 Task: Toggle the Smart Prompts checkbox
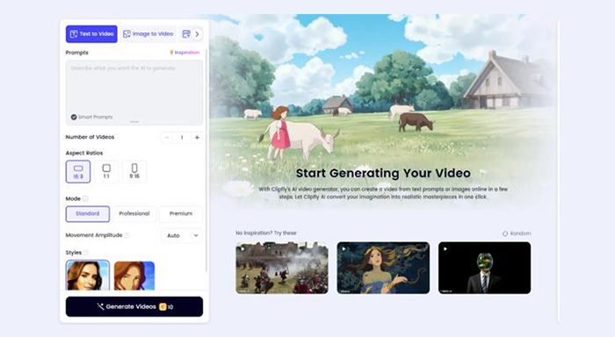pos(74,117)
